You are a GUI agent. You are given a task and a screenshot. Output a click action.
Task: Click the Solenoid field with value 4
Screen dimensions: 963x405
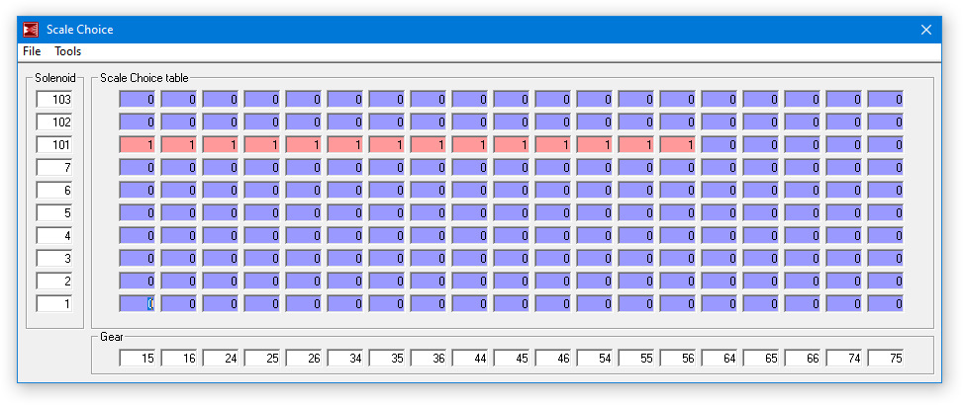click(x=54, y=235)
